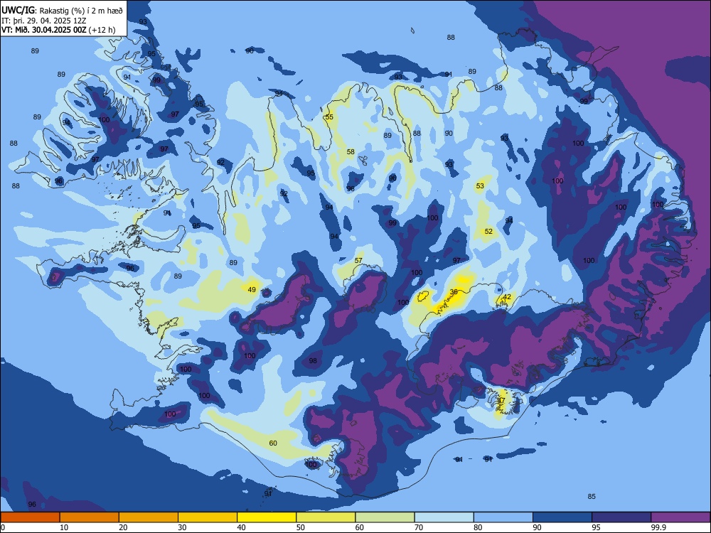Click the 70–80 pale blue legend swatch
Viewport: 711px width, 533px height.
[x=444, y=517]
